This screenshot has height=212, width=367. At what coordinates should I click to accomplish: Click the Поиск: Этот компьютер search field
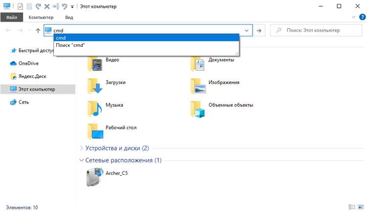[x=316, y=30]
